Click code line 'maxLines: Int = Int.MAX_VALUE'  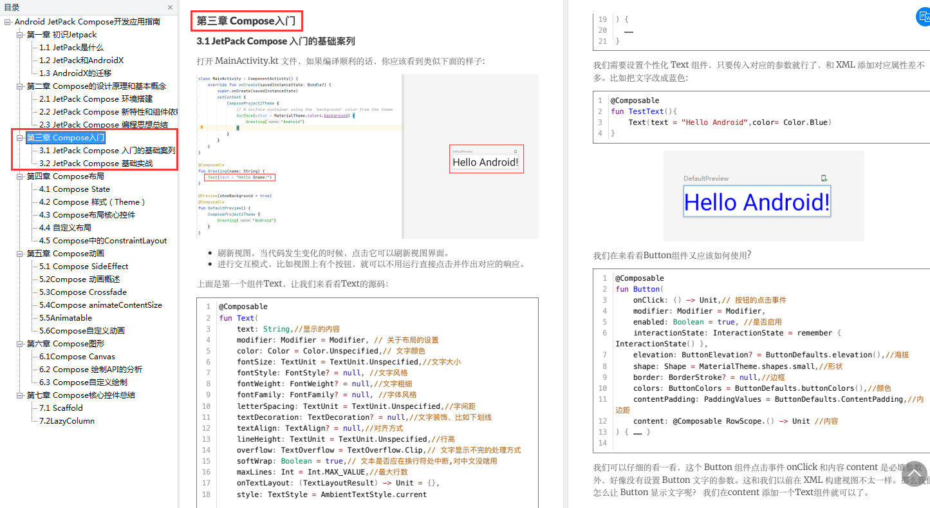point(321,472)
